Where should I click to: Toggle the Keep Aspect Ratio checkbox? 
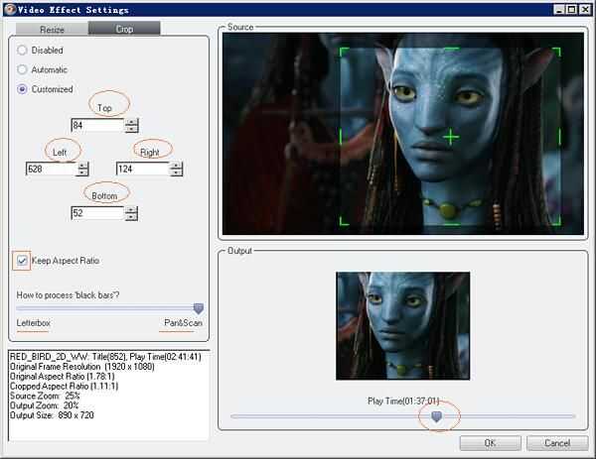point(22,261)
